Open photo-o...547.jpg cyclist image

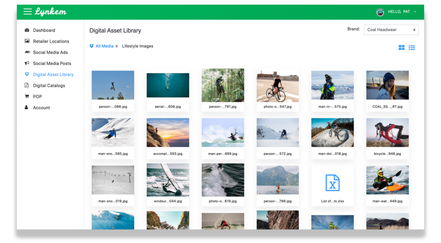[x=278, y=86]
